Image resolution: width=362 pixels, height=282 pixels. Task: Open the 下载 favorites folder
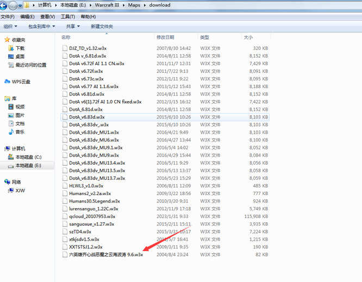click(x=20, y=48)
